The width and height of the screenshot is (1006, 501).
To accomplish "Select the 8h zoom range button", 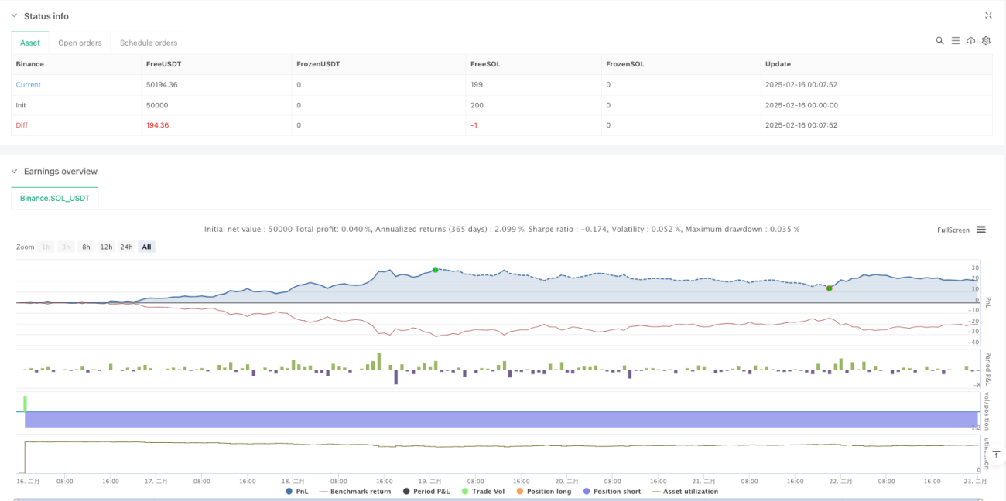I will pyautogui.click(x=86, y=247).
